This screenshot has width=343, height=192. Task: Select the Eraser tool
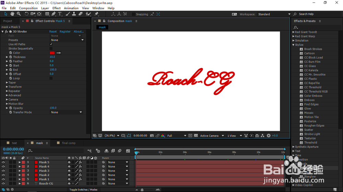[81, 14]
